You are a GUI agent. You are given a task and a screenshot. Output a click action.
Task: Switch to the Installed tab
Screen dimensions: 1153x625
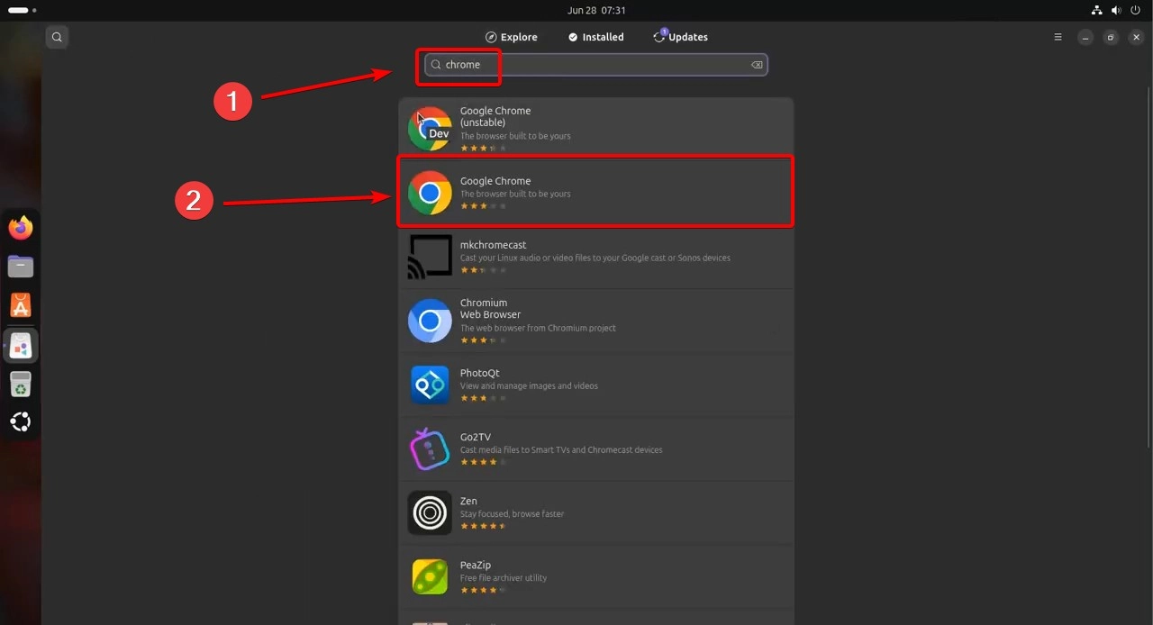pyautogui.click(x=595, y=37)
